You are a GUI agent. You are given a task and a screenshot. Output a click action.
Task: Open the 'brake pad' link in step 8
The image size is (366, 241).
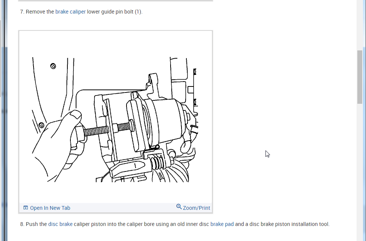(222, 224)
